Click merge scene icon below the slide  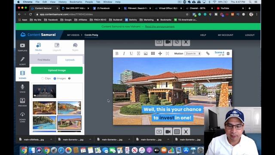(x=186, y=132)
